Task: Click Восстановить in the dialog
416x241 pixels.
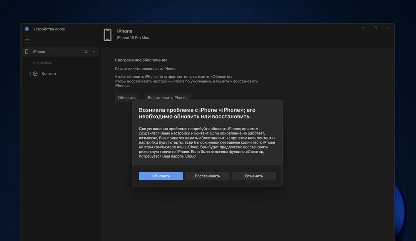Action: pos(207,176)
